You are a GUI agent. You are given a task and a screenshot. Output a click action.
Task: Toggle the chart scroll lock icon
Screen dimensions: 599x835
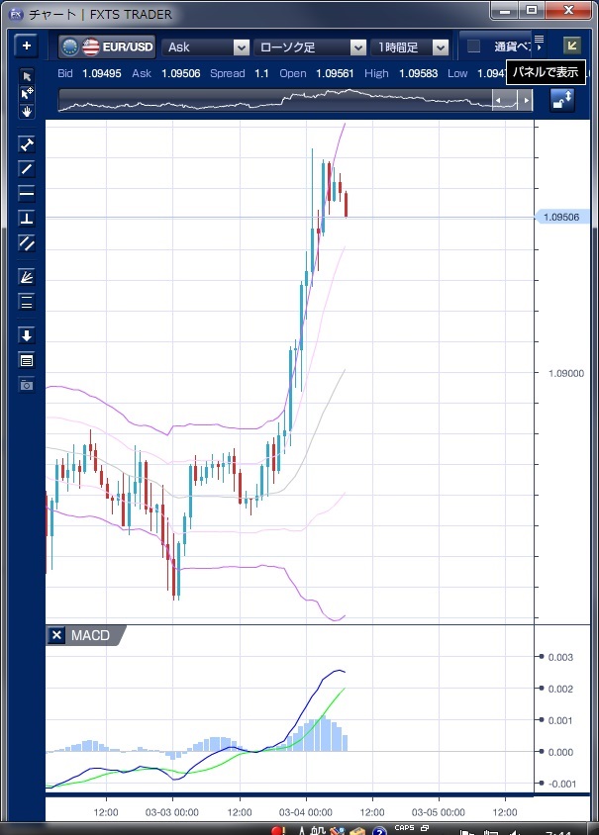(561, 100)
